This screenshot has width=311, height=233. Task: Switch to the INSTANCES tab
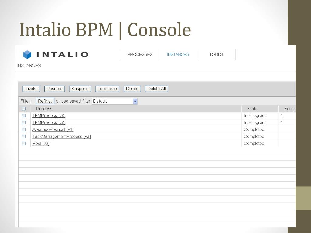pos(178,54)
